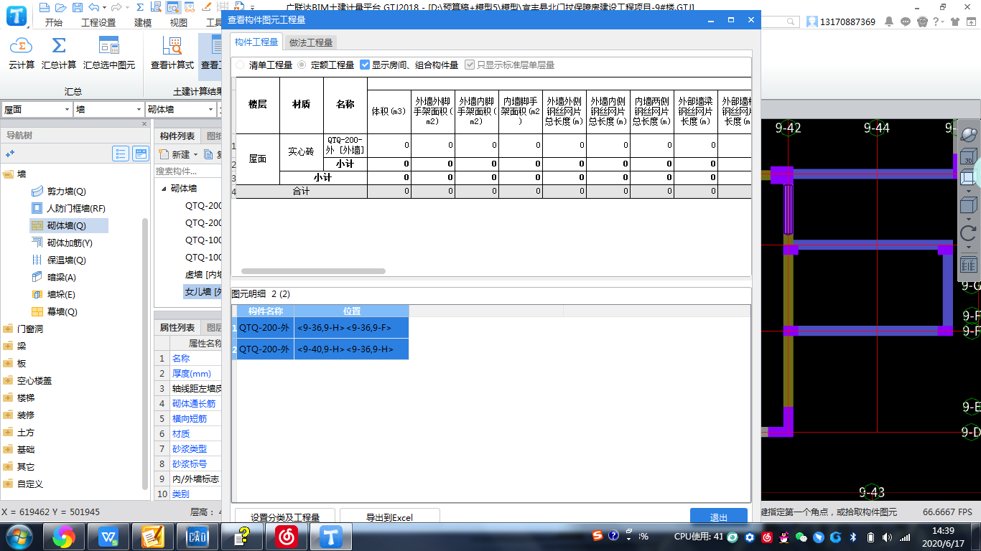Image resolution: width=981 pixels, height=551 pixels.
Task: Click the horizontal scrollbar of quantity table
Action: click(313, 271)
